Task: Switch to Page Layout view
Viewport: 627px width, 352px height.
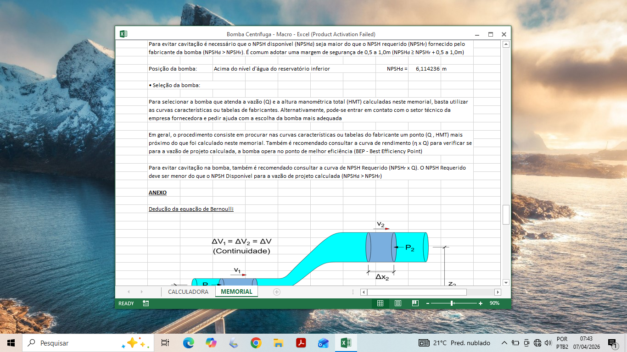Action: [x=398, y=303]
